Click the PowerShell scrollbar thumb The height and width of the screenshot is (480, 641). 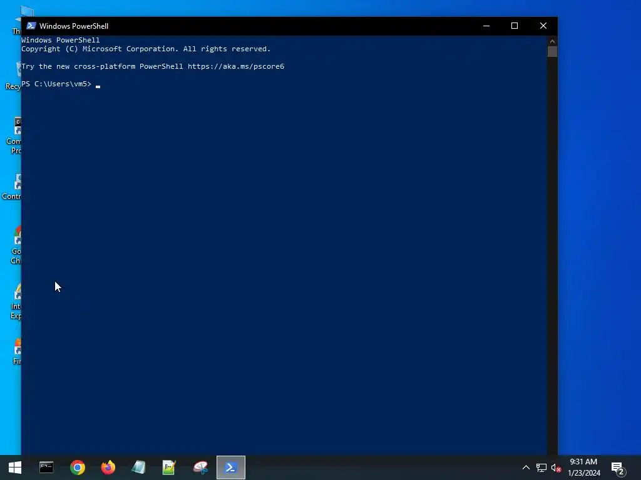[x=552, y=51]
